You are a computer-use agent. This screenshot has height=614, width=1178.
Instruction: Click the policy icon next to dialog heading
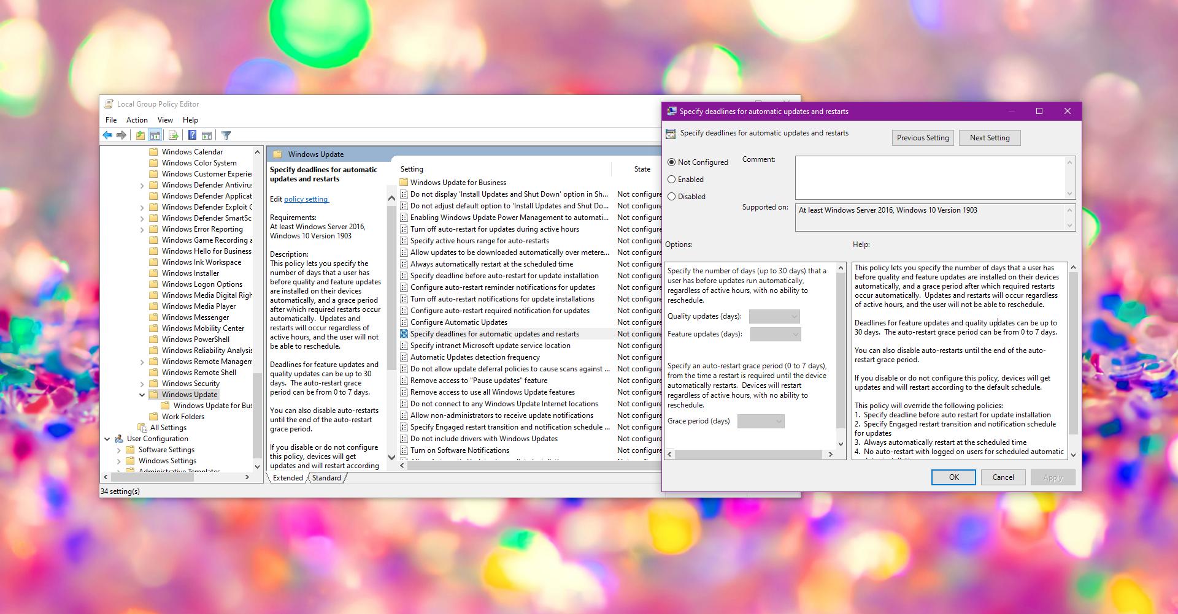(671, 133)
